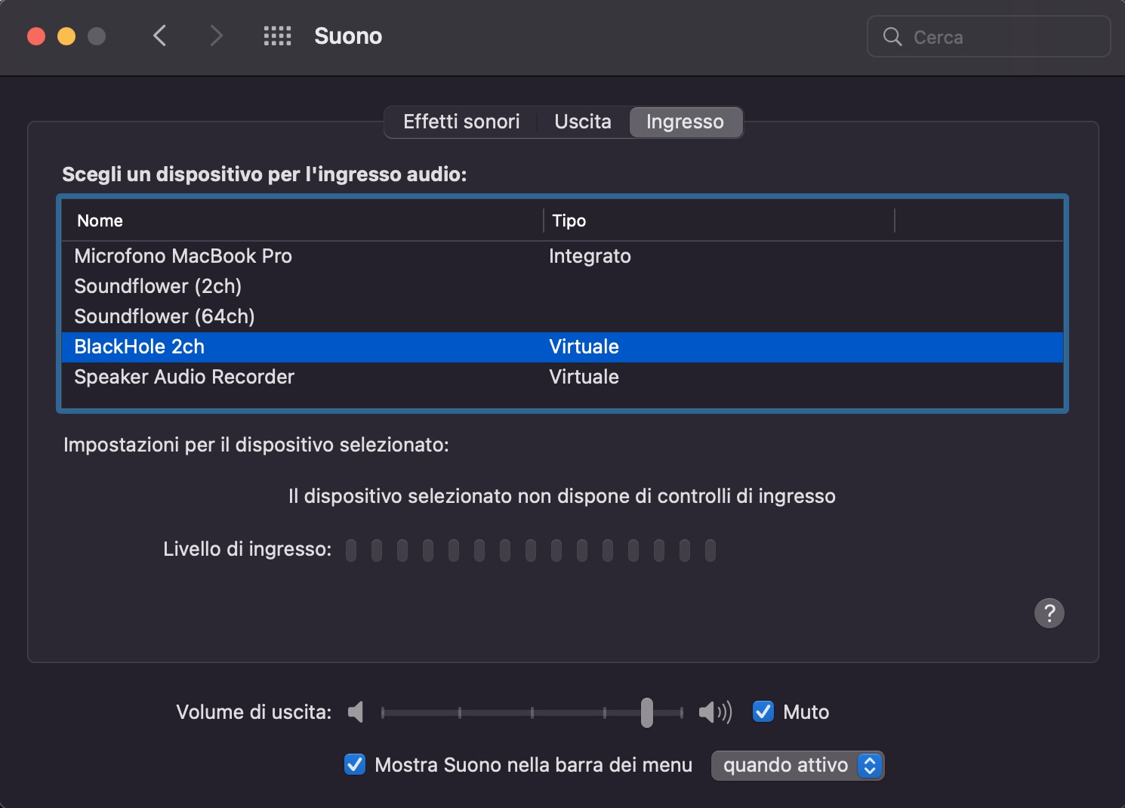Select the BlackHole 2ch row
1125x808 pixels.
tap(562, 347)
